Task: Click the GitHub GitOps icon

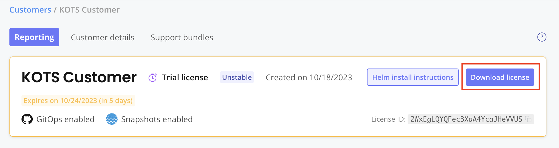Action: 27,119
